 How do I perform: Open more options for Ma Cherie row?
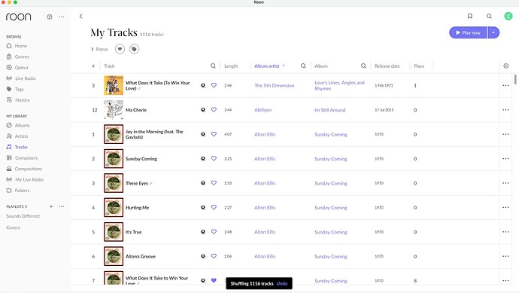click(505, 110)
